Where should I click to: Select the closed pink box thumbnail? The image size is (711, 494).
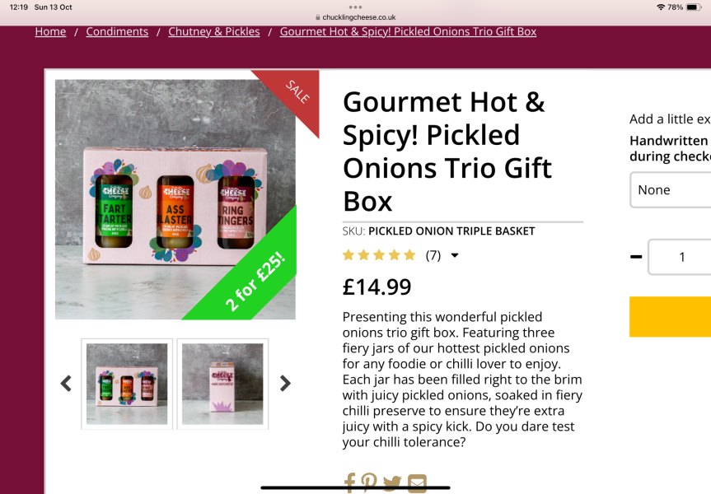point(222,384)
